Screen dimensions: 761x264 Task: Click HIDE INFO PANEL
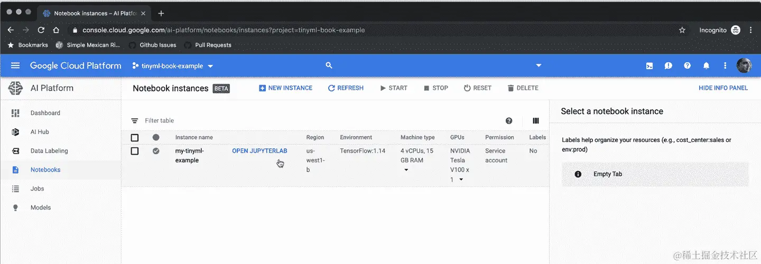coord(723,88)
